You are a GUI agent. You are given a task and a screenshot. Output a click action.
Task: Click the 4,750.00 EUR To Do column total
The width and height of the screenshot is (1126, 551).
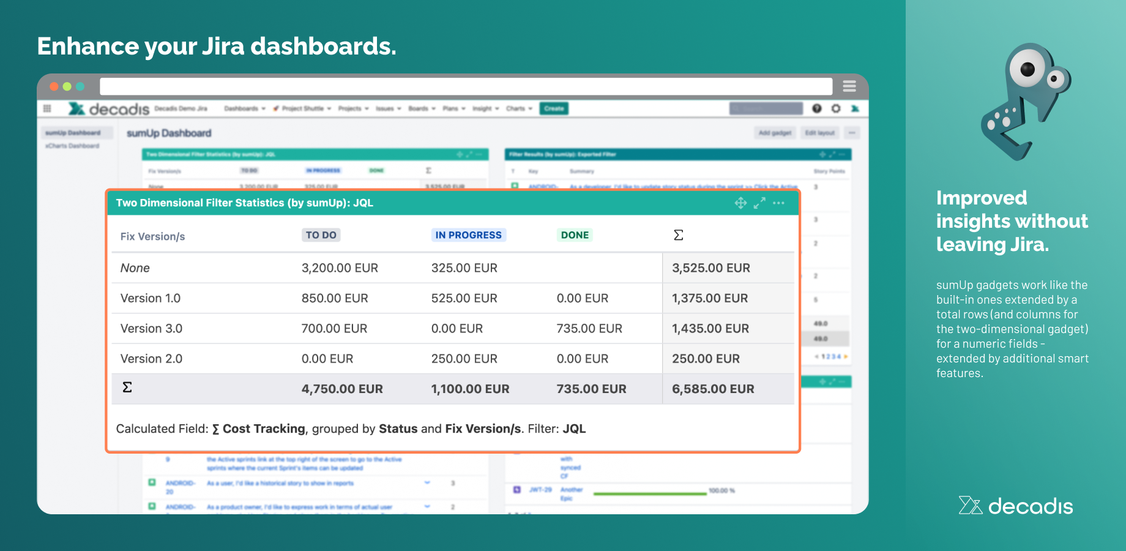[342, 389]
